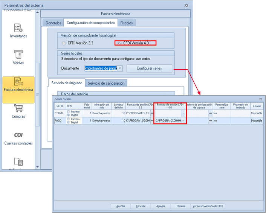Open the COI Cuentas contables icon
Screen dimensions: 266x213
[18, 135]
